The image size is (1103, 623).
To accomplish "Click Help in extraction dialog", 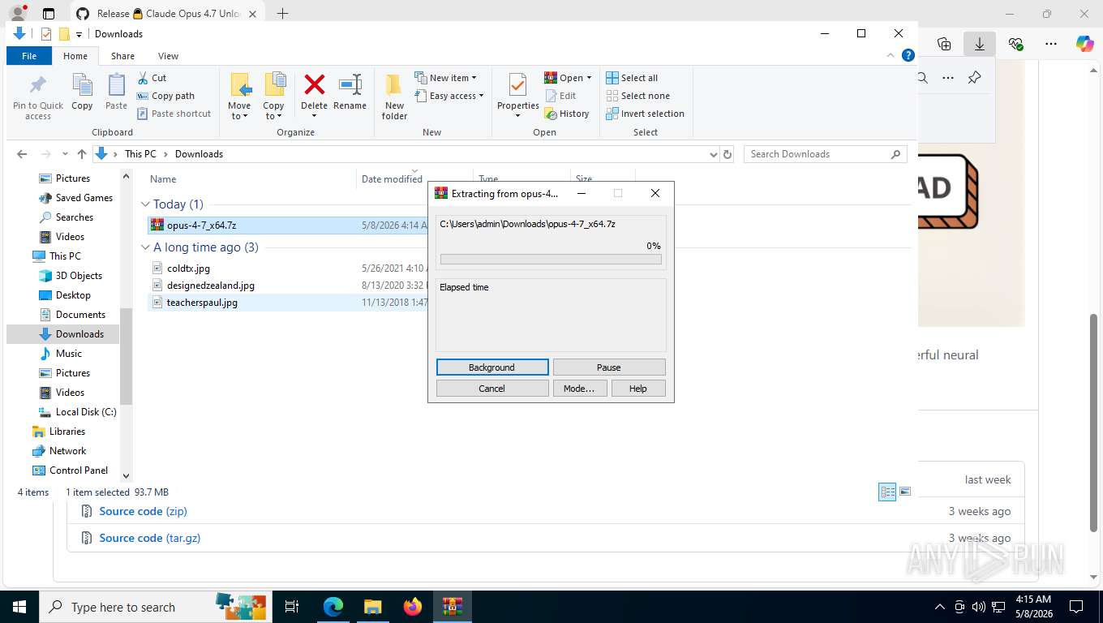I will click(638, 389).
